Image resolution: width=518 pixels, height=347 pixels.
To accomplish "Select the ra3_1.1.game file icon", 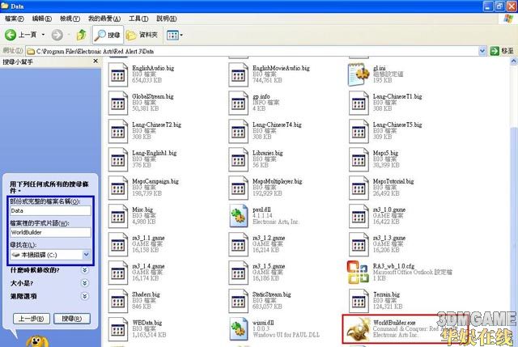I will (x=117, y=244).
